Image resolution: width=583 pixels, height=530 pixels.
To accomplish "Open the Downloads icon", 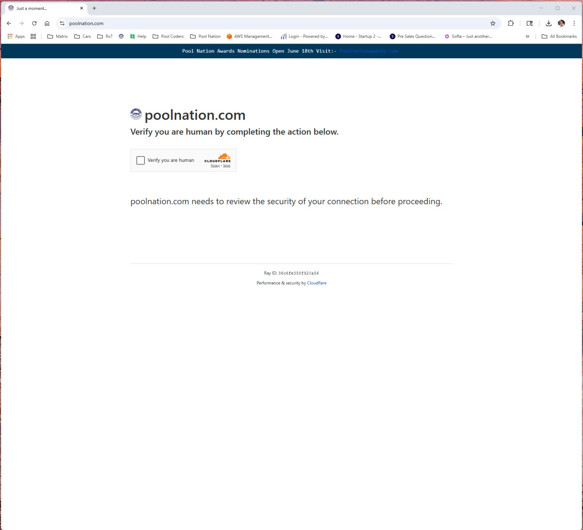I will coord(549,23).
